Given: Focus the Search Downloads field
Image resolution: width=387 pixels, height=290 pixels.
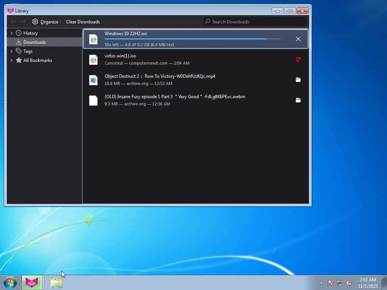Looking at the screenshot, I should click(x=255, y=22).
